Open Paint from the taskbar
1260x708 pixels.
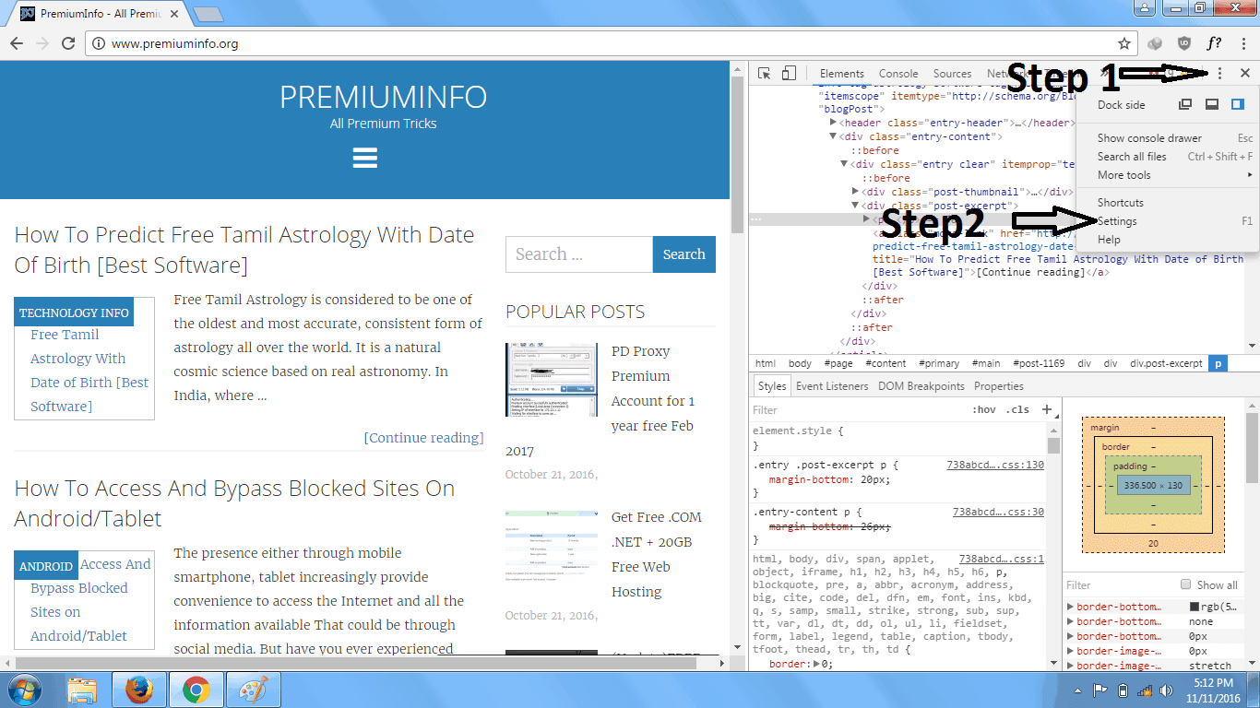(x=252, y=689)
